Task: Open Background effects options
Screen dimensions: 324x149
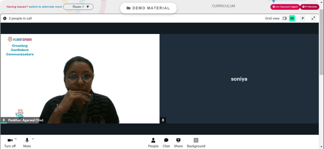Action: point(196,143)
